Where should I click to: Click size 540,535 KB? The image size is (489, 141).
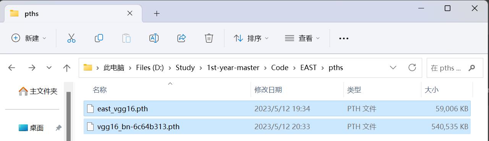click(450, 127)
